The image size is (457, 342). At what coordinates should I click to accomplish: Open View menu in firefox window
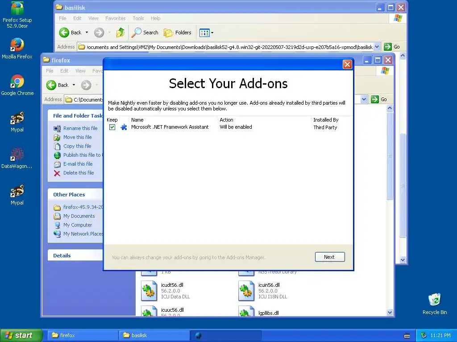coord(80,71)
